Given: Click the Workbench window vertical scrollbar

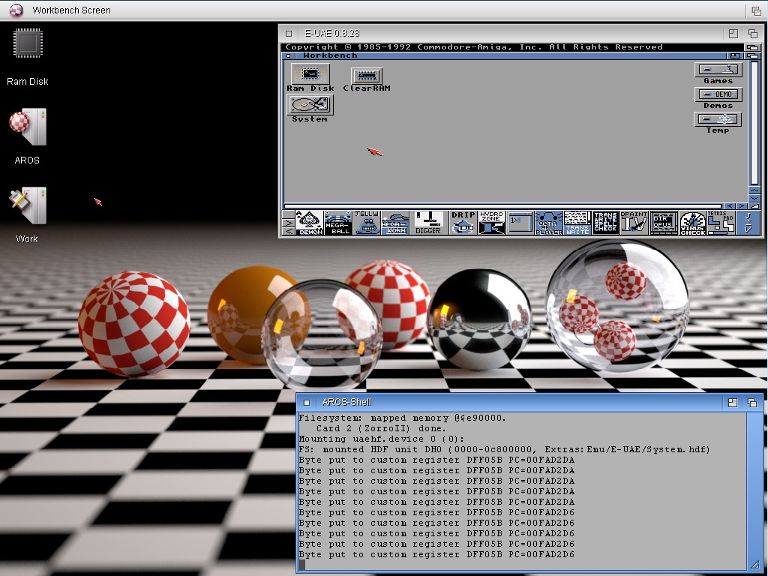Looking at the screenshot, I should click(754, 123).
